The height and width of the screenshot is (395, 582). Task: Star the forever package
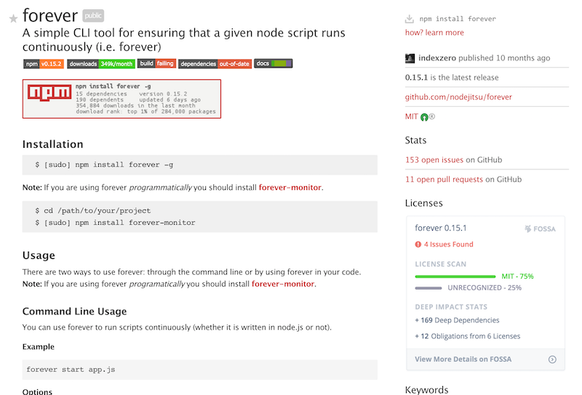[13, 18]
